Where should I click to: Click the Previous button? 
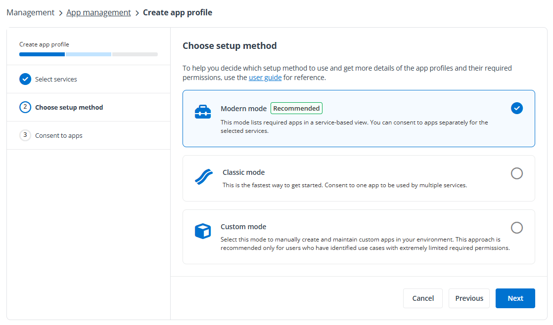469,298
